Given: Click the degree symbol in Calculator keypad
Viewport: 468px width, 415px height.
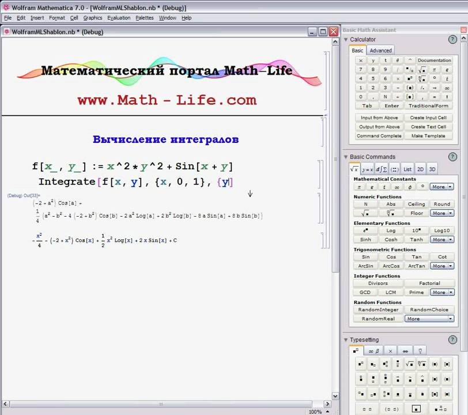Looking at the screenshot, I should (x=434, y=78).
